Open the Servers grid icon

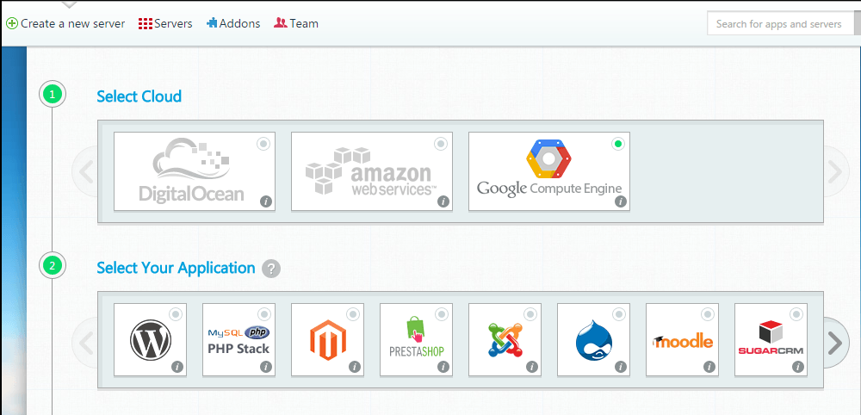coord(146,23)
